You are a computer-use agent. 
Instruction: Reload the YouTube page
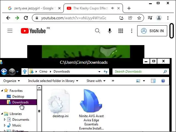[x=26, y=18]
